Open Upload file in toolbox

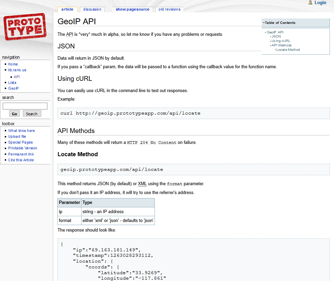pos(17,136)
